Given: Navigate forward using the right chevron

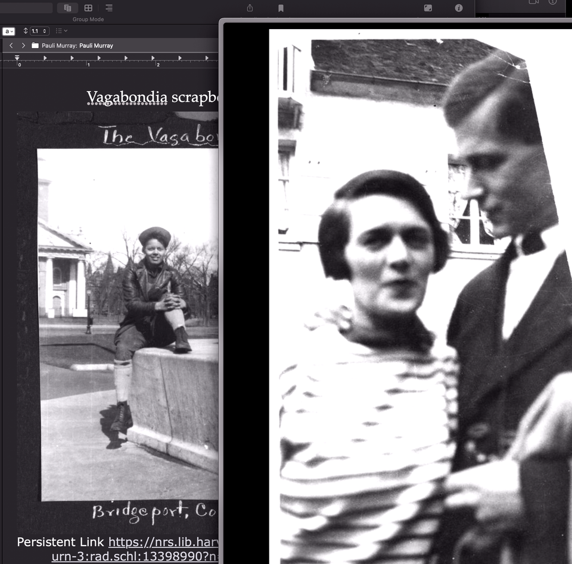Looking at the screenshot, I should click(x=23, y=45).
